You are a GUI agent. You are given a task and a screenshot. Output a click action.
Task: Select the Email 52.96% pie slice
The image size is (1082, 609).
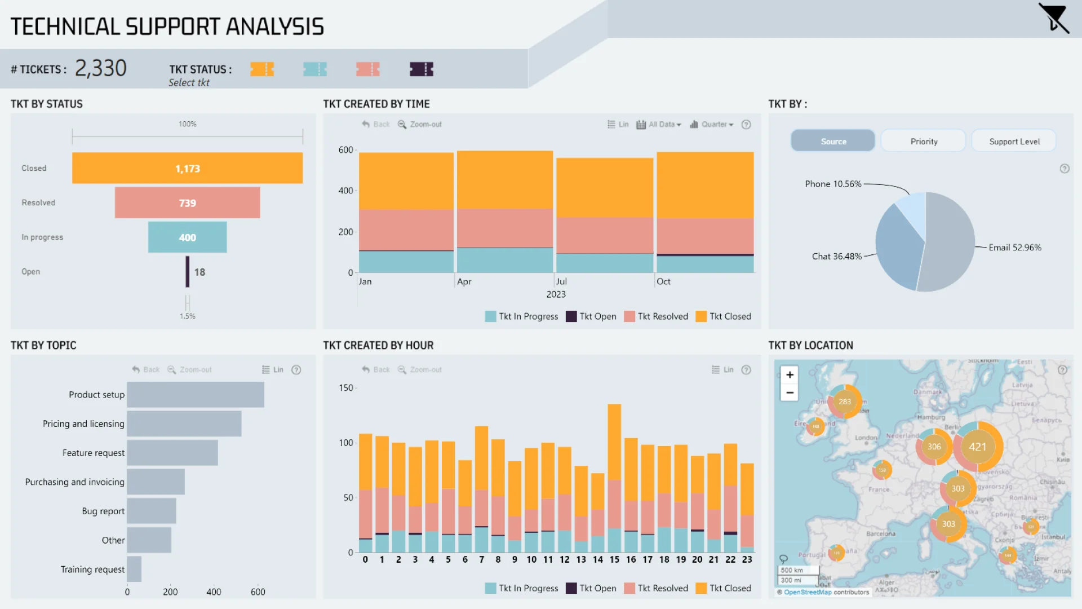[x=951, y=242]
